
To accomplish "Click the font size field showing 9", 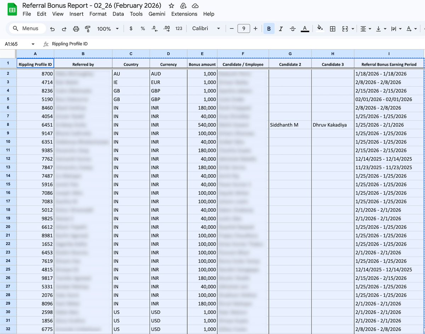I will click(x=244, y=29).
